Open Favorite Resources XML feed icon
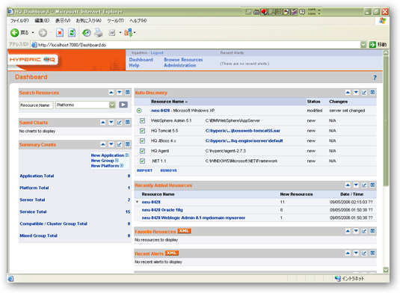The height and width of the screenshot is (293, 400). pyautogui.click(x=184, y=231)
